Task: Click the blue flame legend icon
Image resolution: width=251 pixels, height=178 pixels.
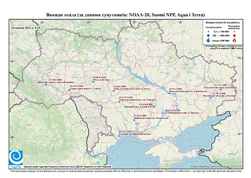Action: (x=208, y=40)
